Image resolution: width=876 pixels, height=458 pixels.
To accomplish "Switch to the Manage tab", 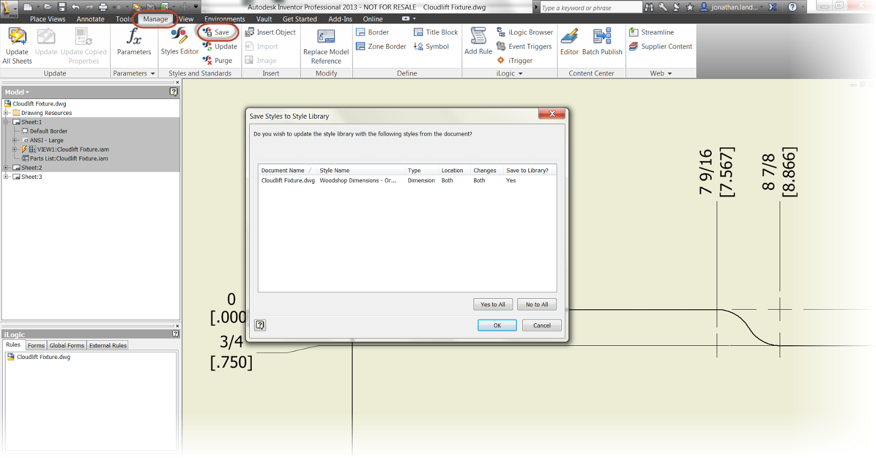I will [155, 19].
